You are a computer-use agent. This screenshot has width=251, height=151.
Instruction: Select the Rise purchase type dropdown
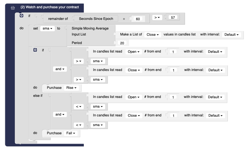point(71,88)
